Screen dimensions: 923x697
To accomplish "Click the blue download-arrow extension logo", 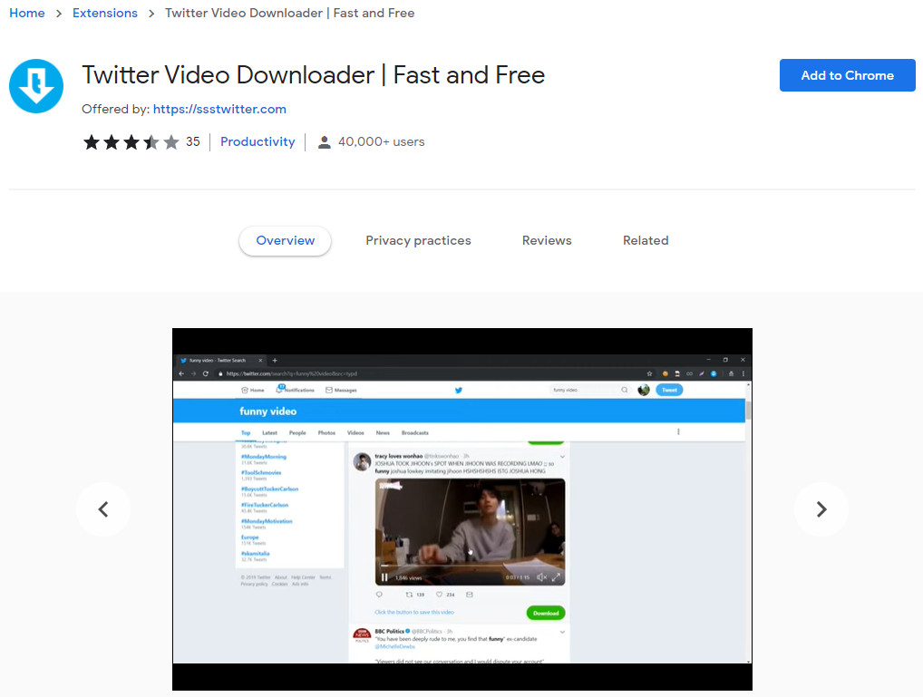I will (x=36, y=86).
